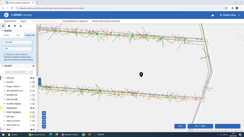Expand the MOL Nyrt. row
The width and height of the screenshot is (244, 137).
pyautogui.click(x=5, y=117)
